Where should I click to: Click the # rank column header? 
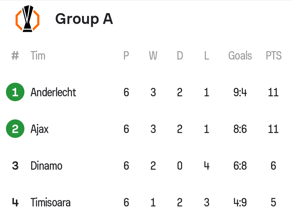(x=15, y=56)
